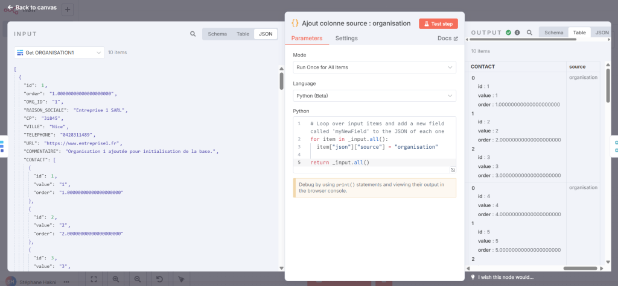Click the lightbulb icon at the bottom
Screen dimensions: 618x286
tap(473, 277)
